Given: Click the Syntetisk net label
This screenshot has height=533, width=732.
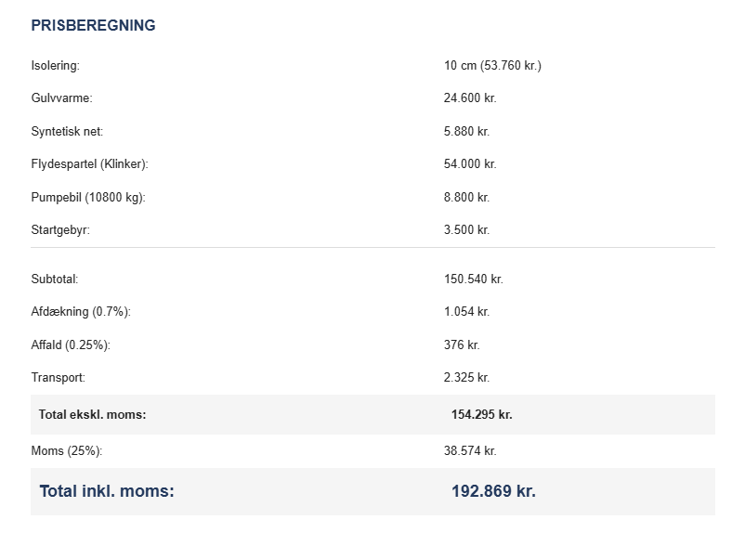Looking at the screenshot, I should pyautogui.click(x=67, y=132).
